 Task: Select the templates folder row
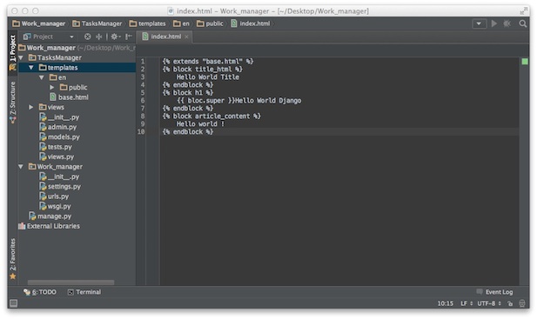click(x=77, y=68)
